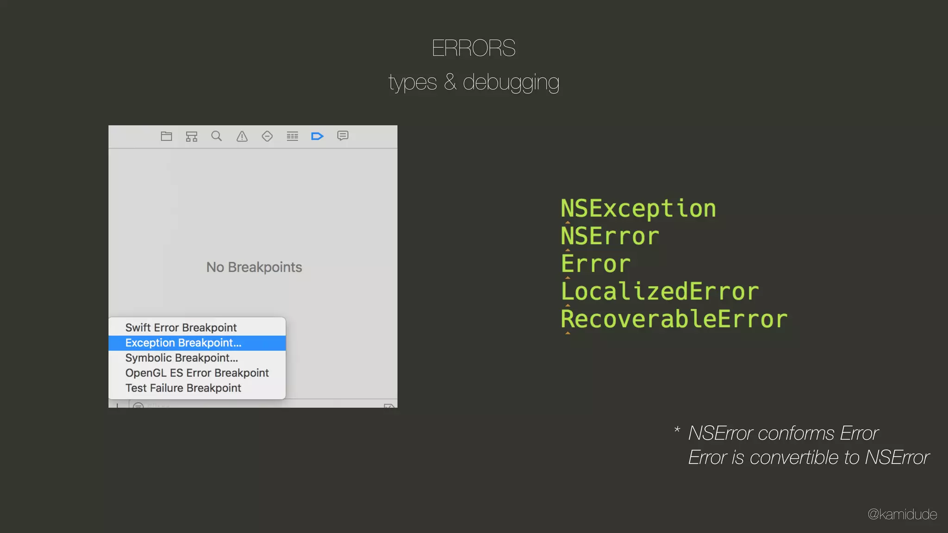Select the highlighted Exception Breakpoint… item
The height and width of the screenshot is (533, 948).
coord(183,343)
